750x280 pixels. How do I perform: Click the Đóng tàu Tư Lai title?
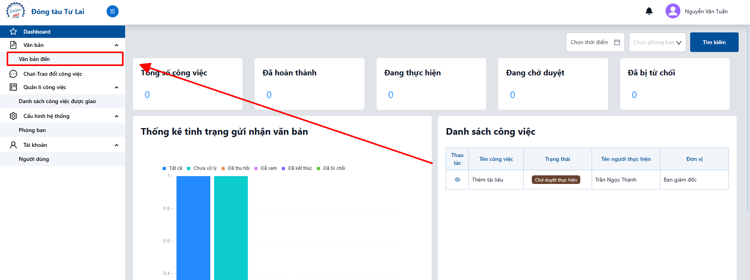click(58, 12)
